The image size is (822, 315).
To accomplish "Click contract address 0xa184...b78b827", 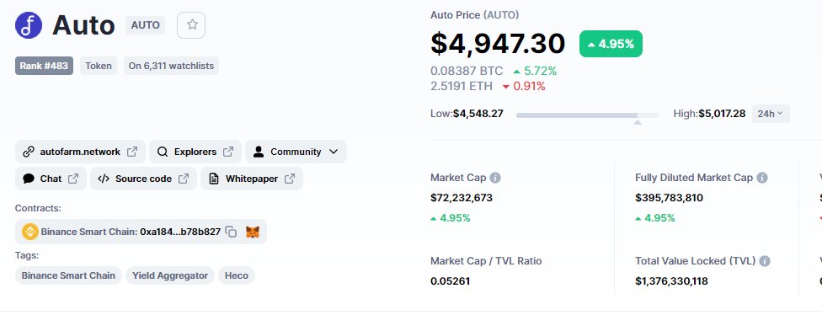I will click(180, 232).
